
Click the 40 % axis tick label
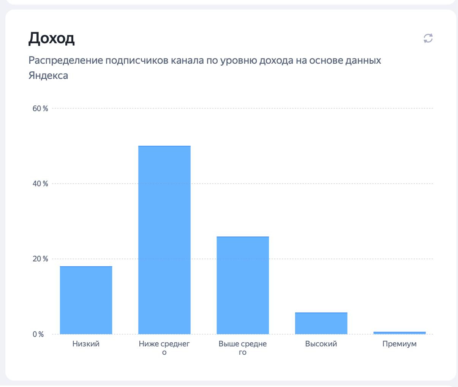(x=40, y=184)
